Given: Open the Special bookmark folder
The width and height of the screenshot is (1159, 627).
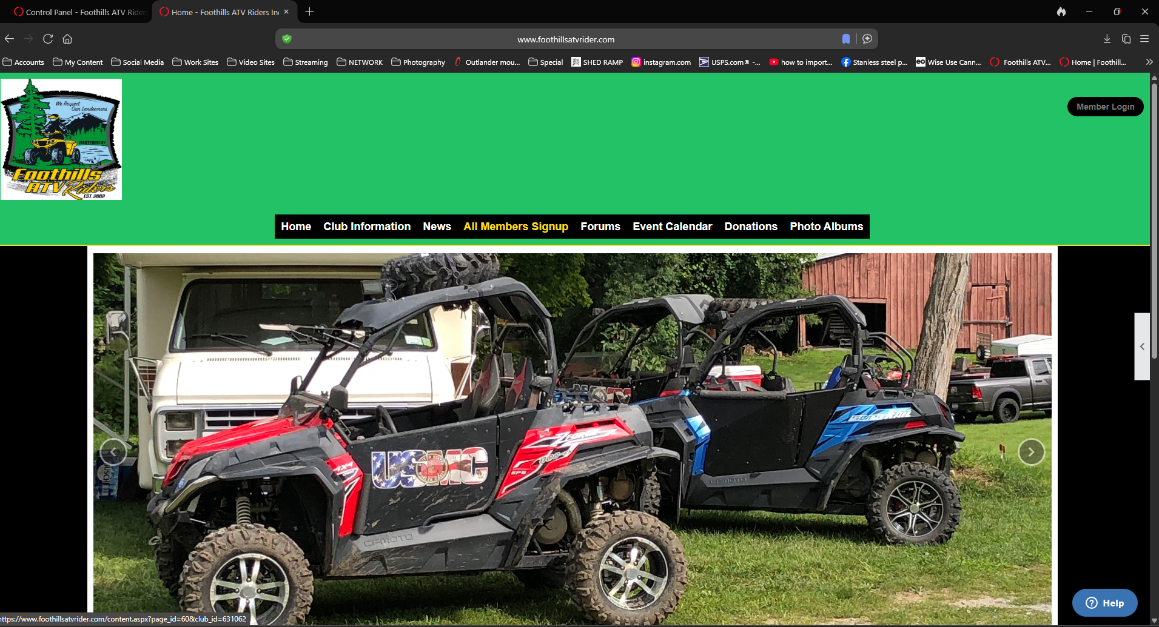Looking at the screenshot, I should coord(545,62).
